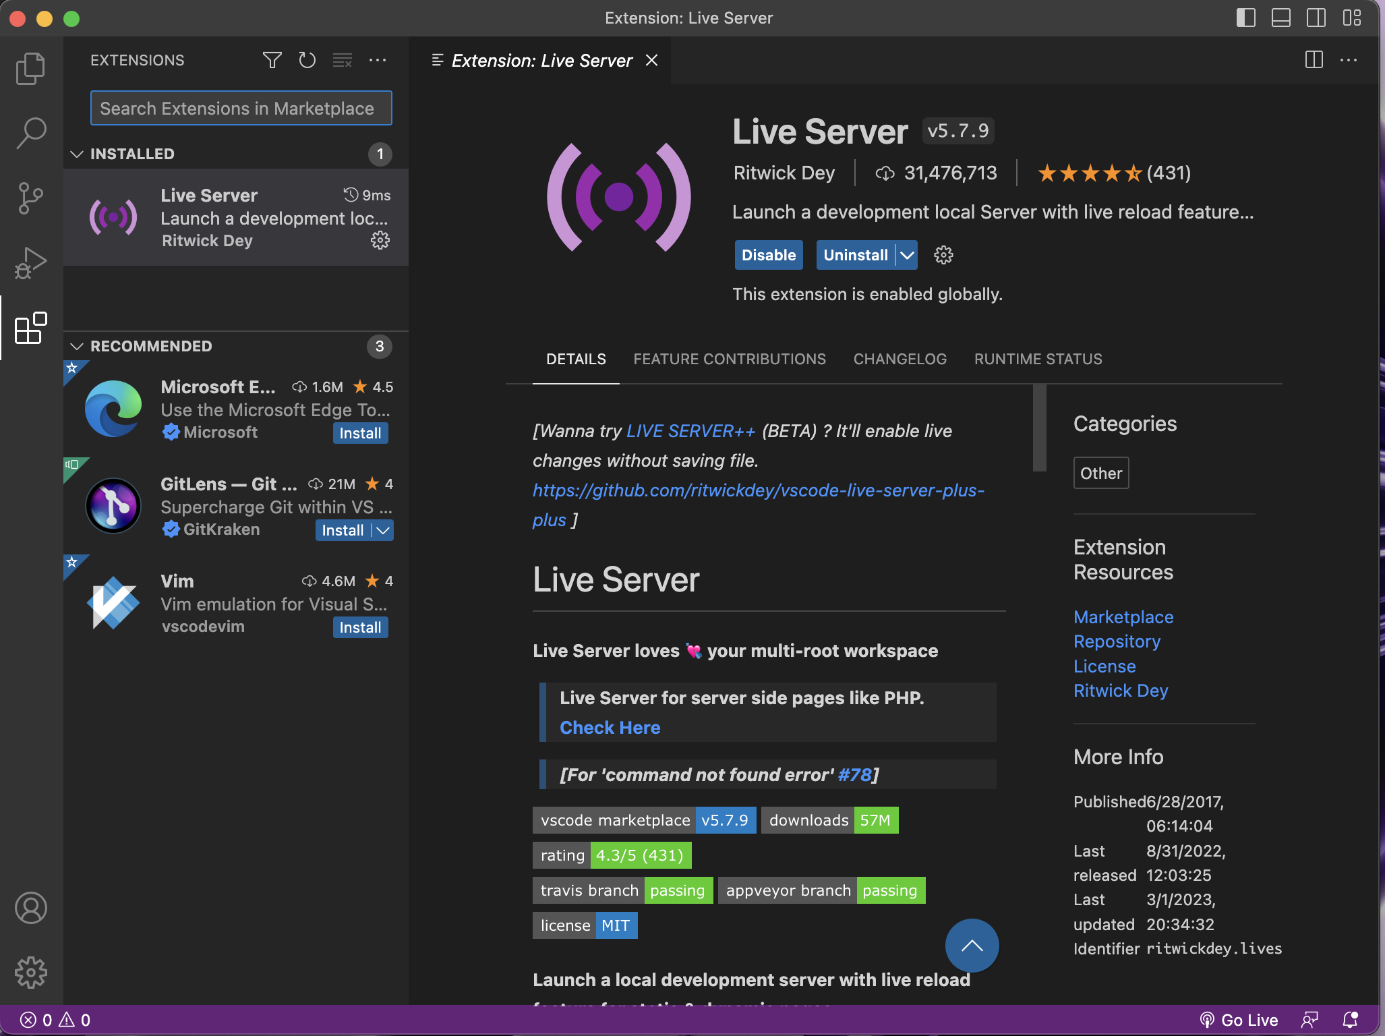Uninstall the Live Server extension
Screen dimensions: 1385x1036
point(856,255)
